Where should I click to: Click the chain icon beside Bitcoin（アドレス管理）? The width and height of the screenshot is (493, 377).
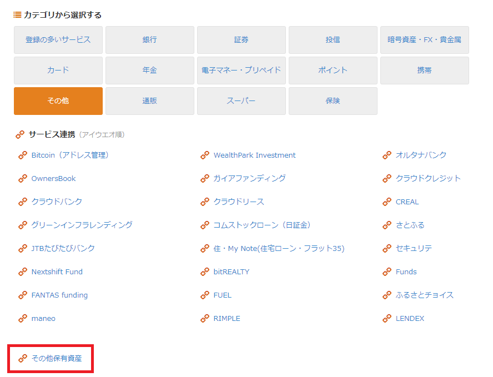pyautogui.click(x=23, y=155)
